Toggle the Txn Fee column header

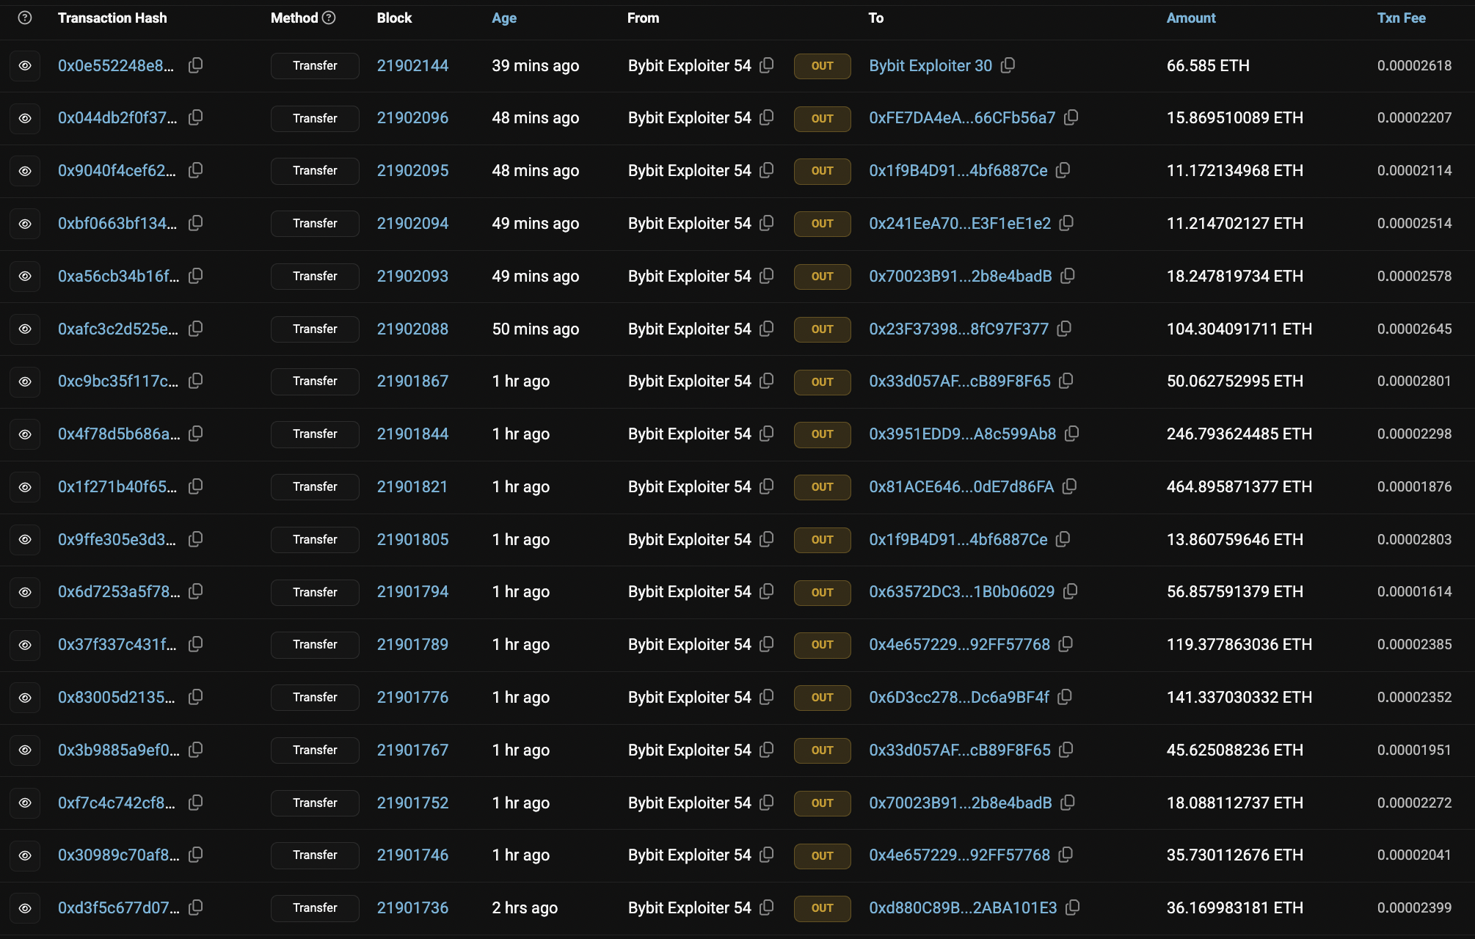point(1401,18)
